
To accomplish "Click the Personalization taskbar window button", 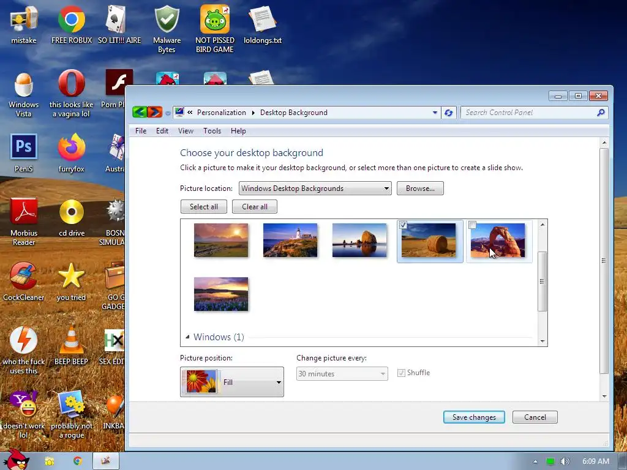I will tap(105, 461).
